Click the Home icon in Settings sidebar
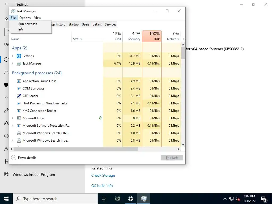Image resolution: width=272 pixels, height=204 pixels. pyautogui.click(x=7, y=19)
